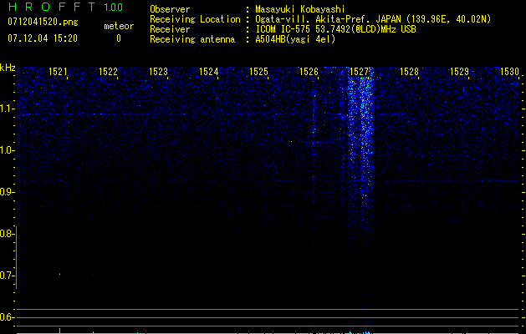
Task: Click the 1524 time marker
Action: 209,72
